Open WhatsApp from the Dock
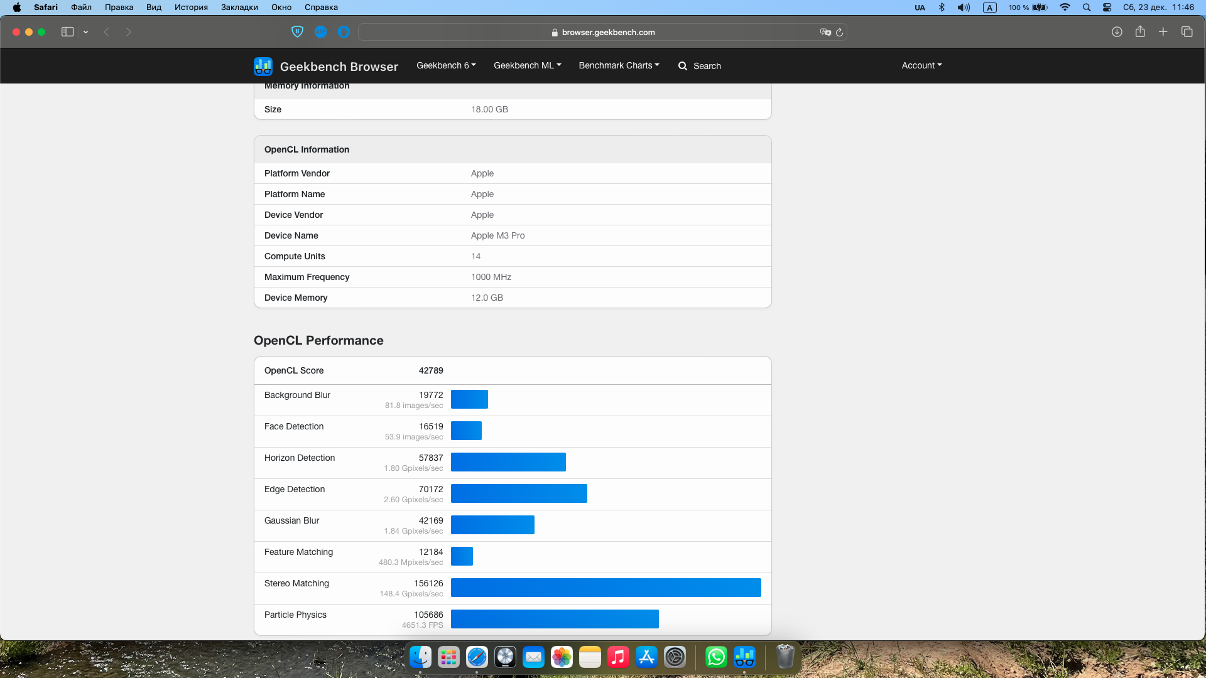 [716, 657]
